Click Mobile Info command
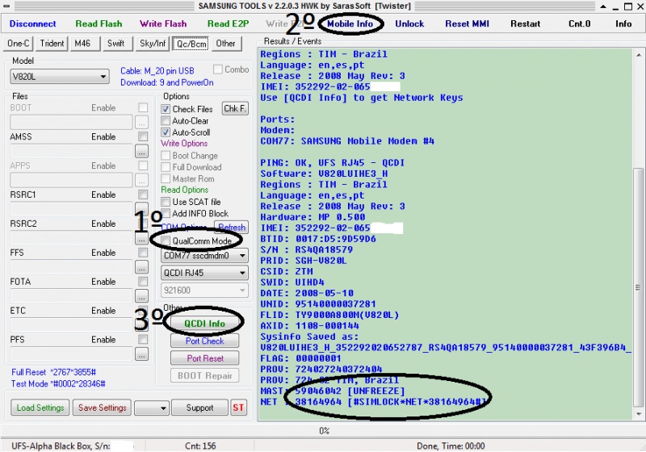646x452 pixels. 350,24
